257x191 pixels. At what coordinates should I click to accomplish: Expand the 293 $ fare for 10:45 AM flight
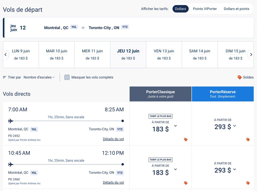[x=234, y=169]
